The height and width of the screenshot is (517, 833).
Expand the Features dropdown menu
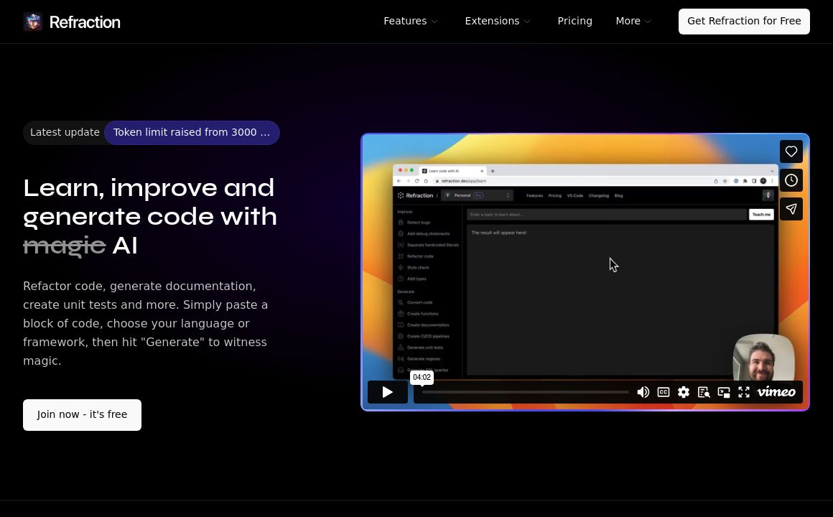[410, 22]
